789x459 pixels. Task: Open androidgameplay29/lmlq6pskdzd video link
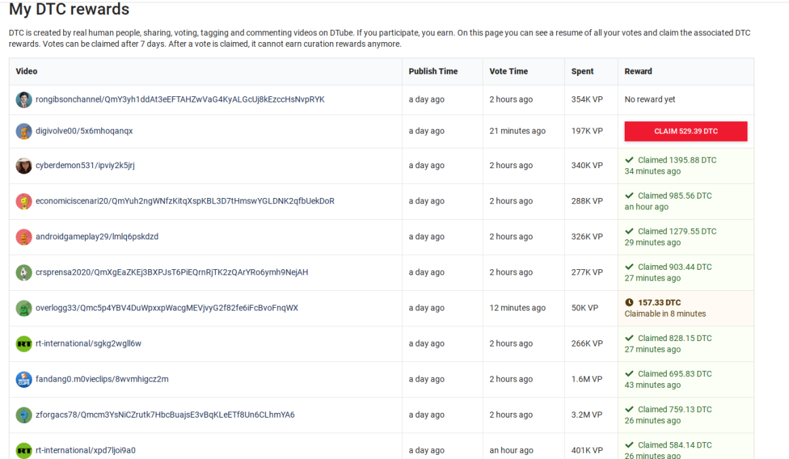[97, 237]
